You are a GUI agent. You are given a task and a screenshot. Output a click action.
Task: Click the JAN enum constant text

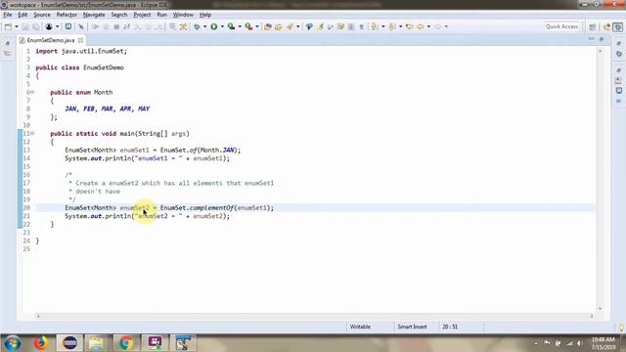[x=70, y=109]
